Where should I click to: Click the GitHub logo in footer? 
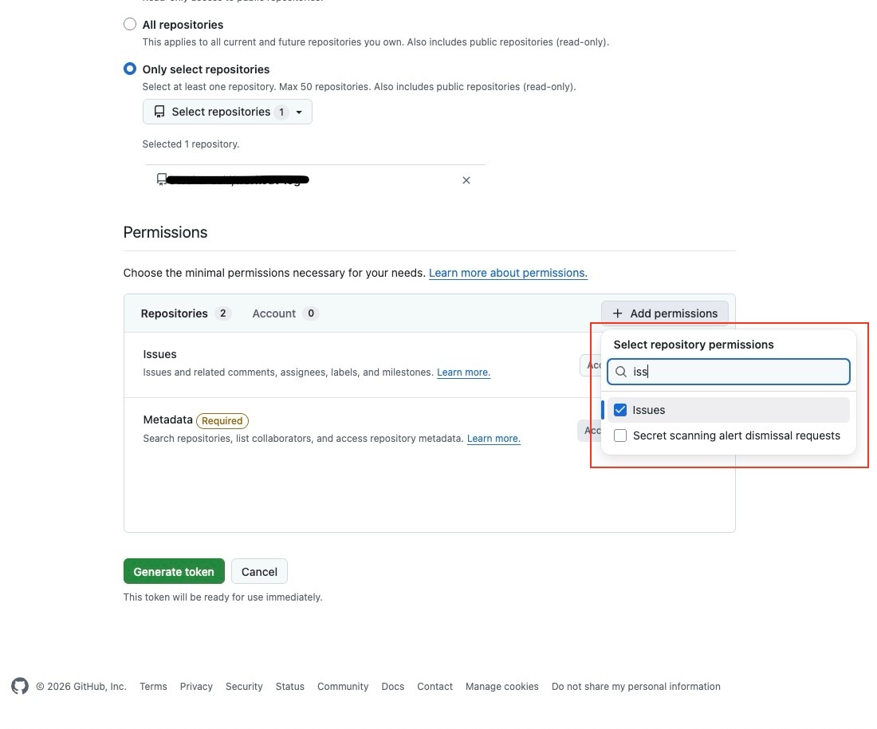pos(20,686)
